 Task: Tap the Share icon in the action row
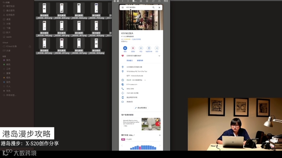pos(157,48)
